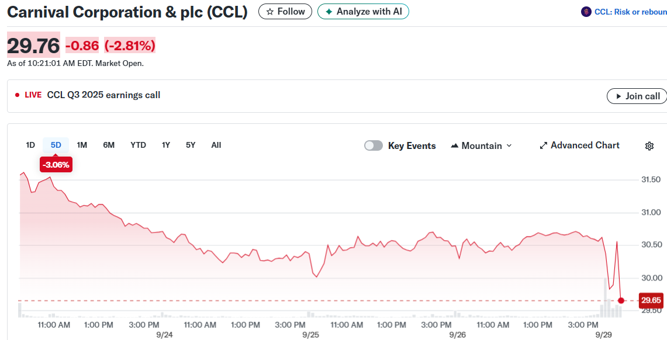Click the red LIVE indicator dot
667x340 pixels.
tap(17, 95)
